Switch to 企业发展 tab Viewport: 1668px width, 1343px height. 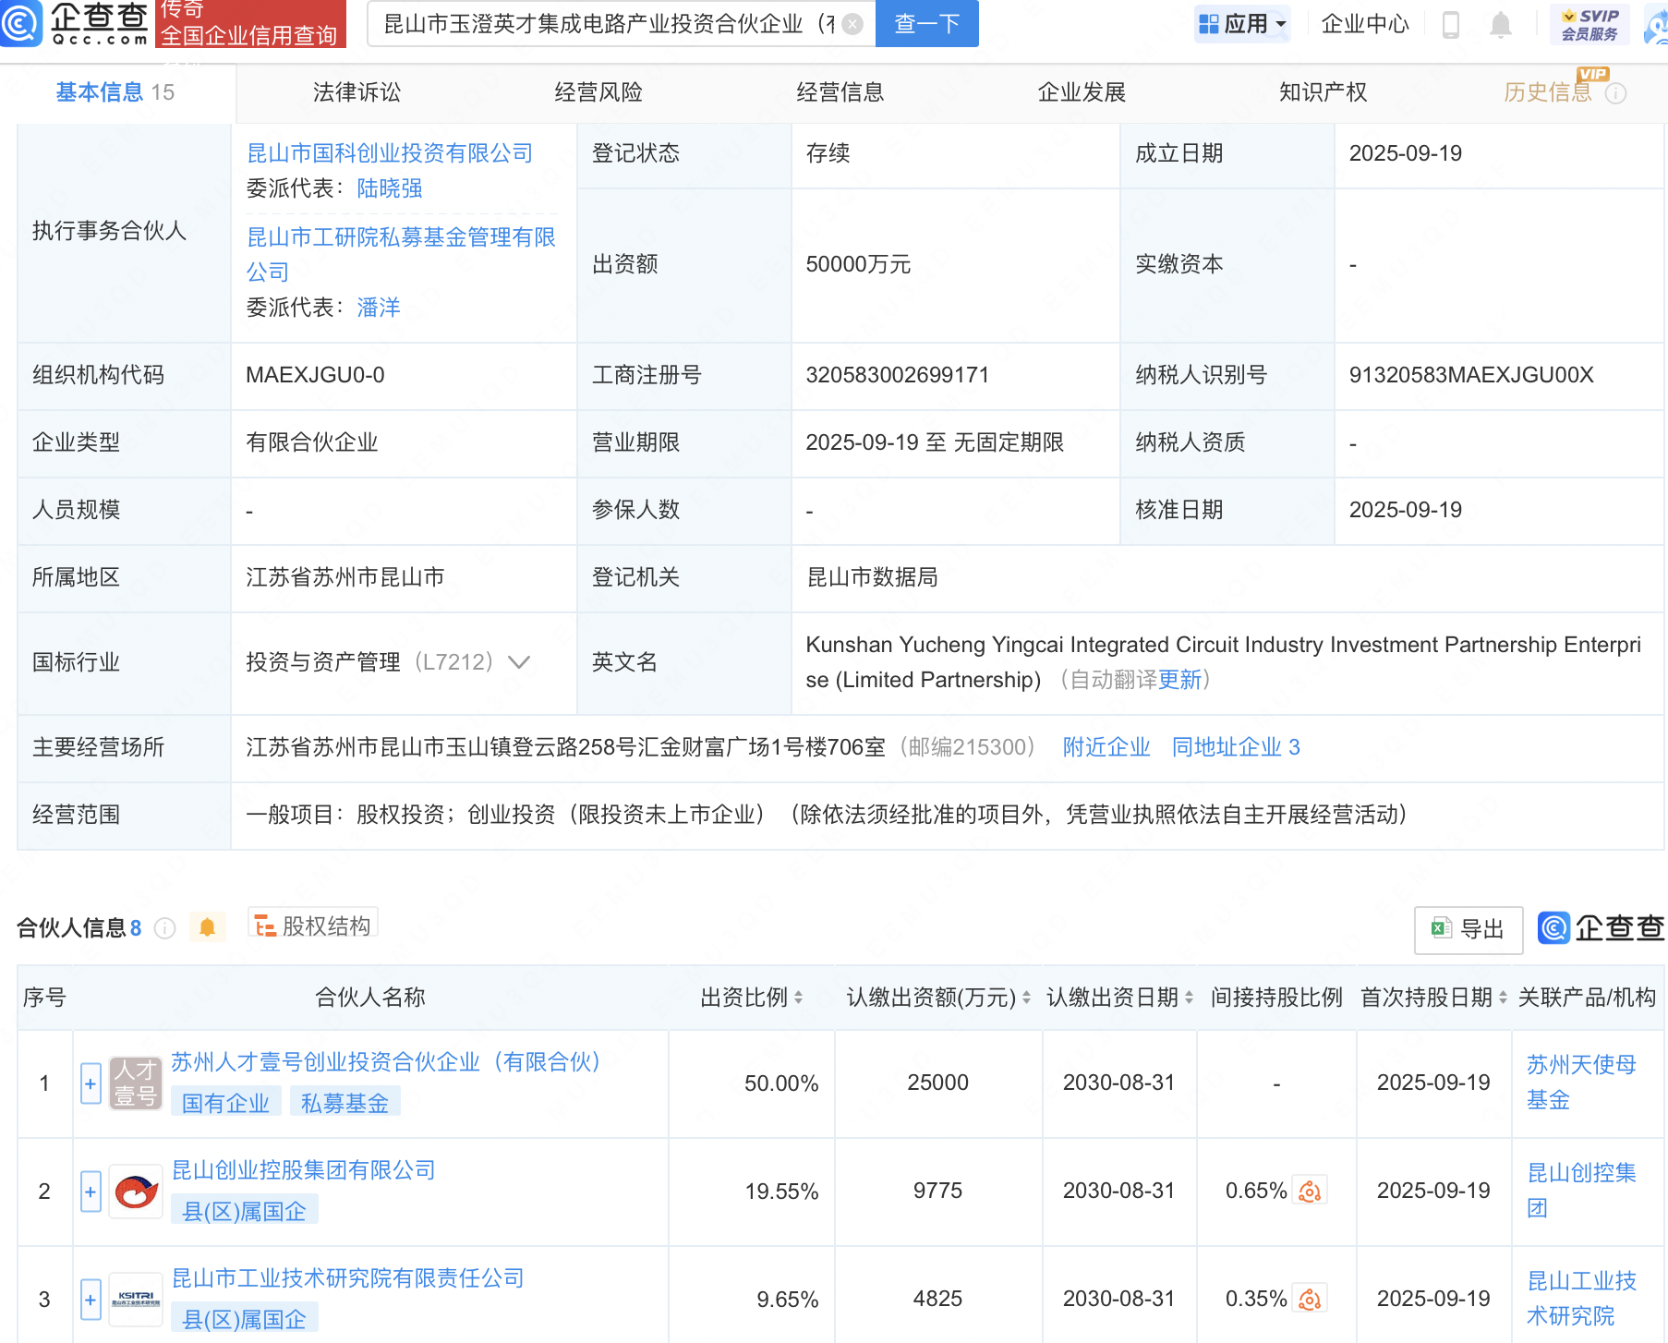pos(1082,92)
